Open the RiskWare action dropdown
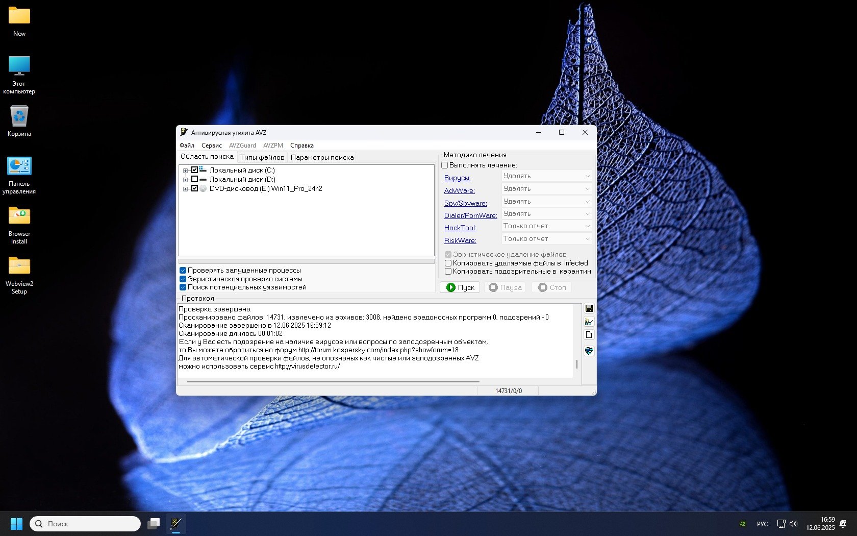Viewport: 857px width, 536px height. pos(546,239)
